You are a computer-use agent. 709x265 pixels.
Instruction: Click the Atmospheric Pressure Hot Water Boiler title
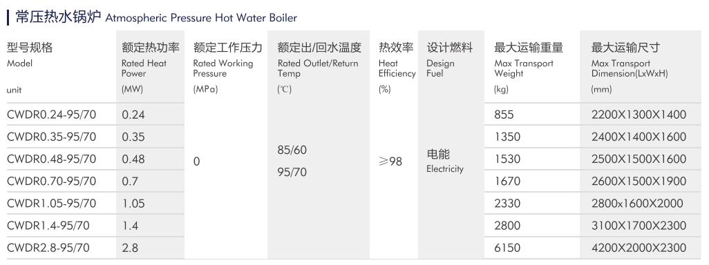(x=156, y=18)
